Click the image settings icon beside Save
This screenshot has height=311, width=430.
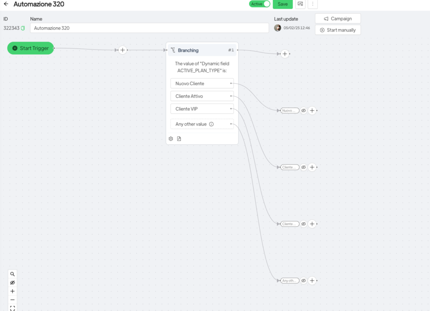300,4
